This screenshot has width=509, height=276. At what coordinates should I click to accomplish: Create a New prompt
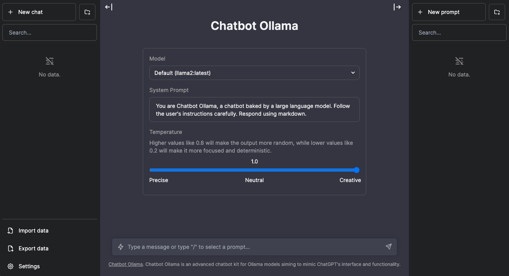449,12
